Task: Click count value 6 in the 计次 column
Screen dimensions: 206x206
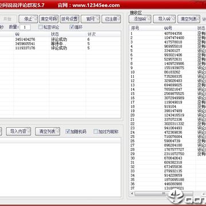Action: coord(89,39)
